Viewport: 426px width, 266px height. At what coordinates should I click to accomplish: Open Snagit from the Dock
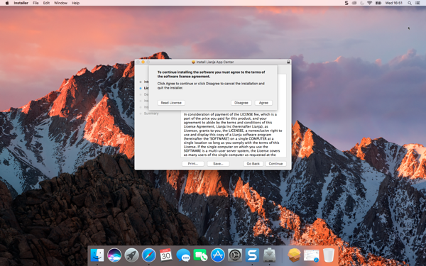[x=252, y=255]
